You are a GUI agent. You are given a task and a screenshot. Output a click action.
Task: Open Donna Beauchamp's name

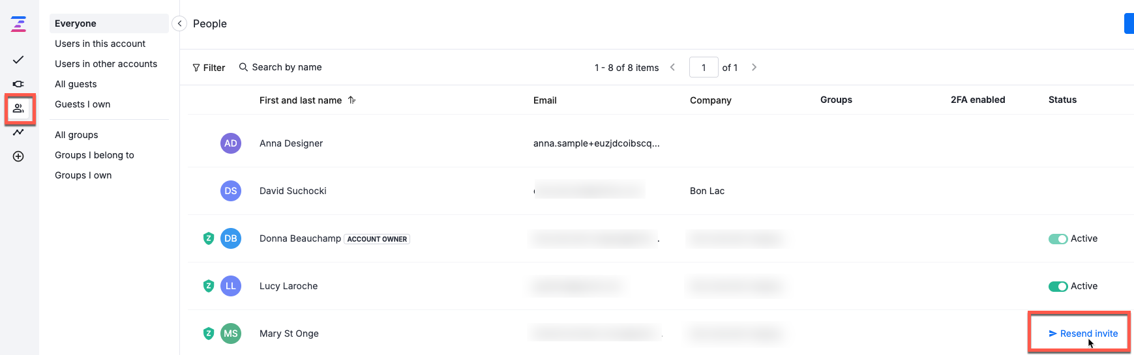(x=300, y=238)
